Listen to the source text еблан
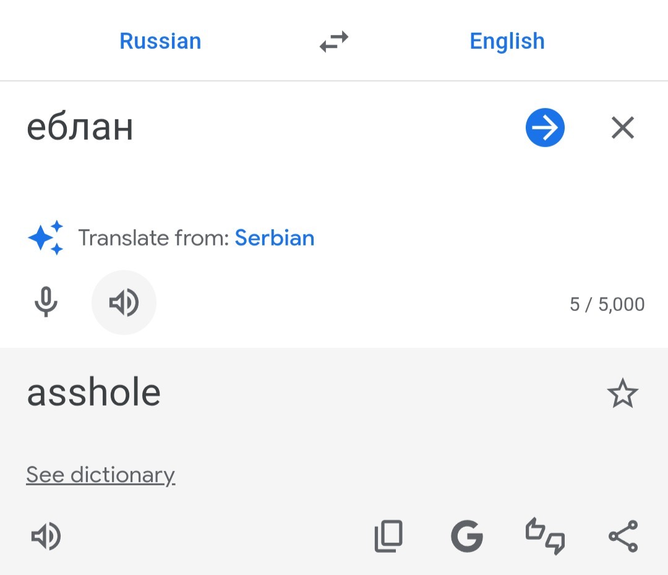The image size is (668, 575). point(124,303)
